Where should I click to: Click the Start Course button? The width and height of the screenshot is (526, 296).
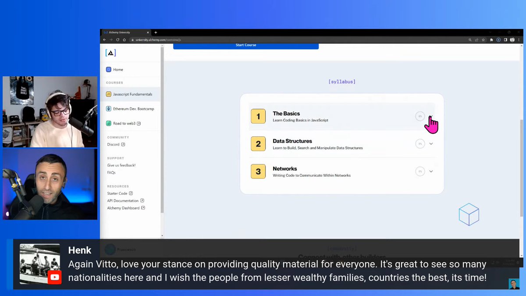[246, 45]
